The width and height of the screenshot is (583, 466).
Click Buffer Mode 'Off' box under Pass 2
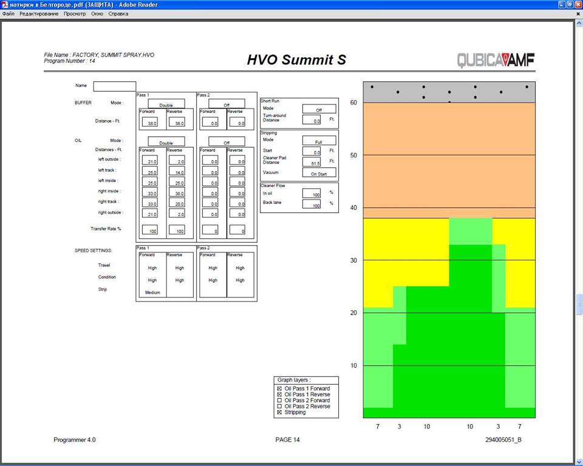(x=227, y=104)
